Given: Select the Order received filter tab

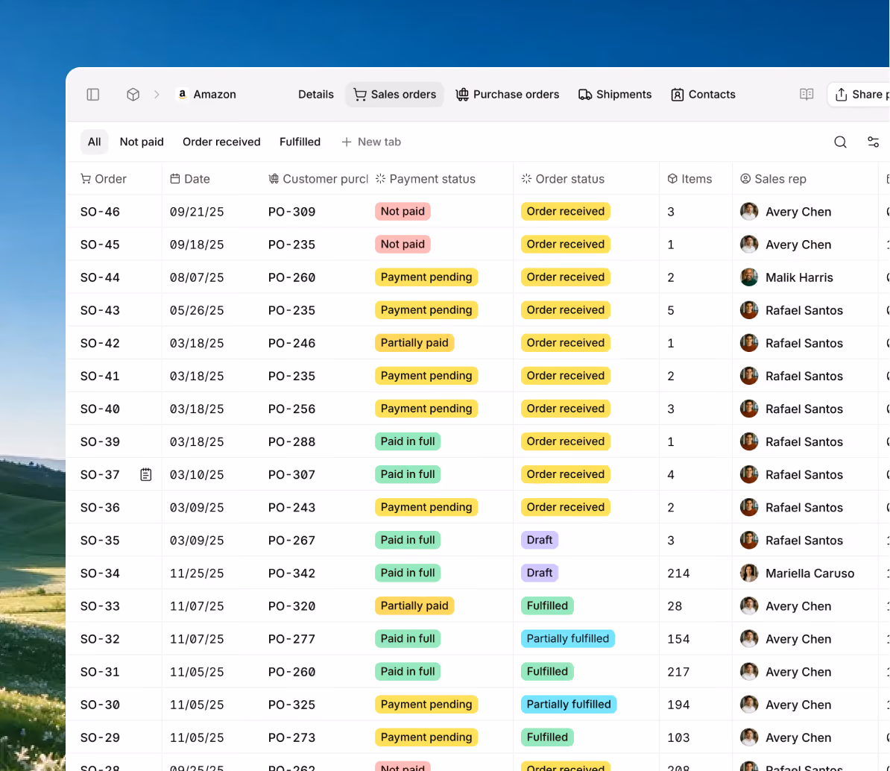Looking at the screenshot, I should 221,142.
